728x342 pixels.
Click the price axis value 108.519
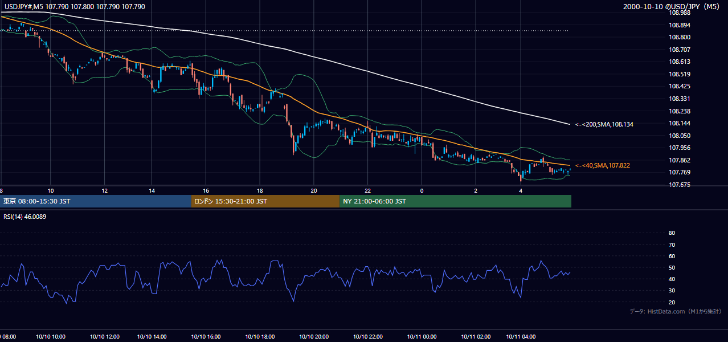[x=680, y=74]
